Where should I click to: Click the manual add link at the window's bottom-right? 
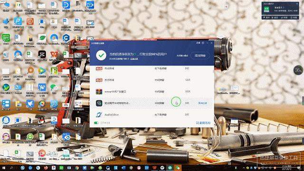203,123
